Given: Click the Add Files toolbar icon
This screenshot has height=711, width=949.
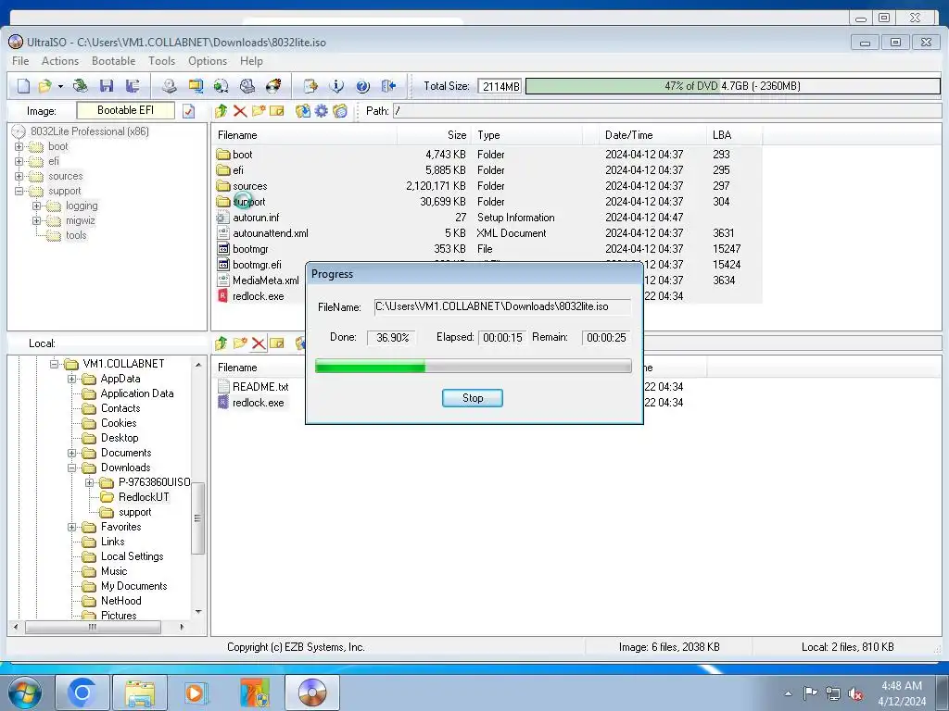Looking at the screenshot, I should [310, 86].
